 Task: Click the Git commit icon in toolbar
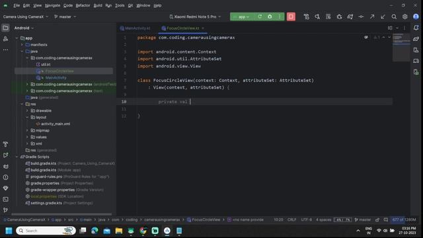(x=361, y=17)
